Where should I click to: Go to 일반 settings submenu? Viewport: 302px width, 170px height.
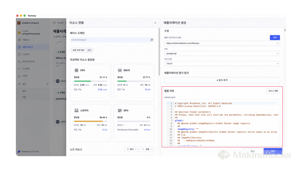point(24,91)
